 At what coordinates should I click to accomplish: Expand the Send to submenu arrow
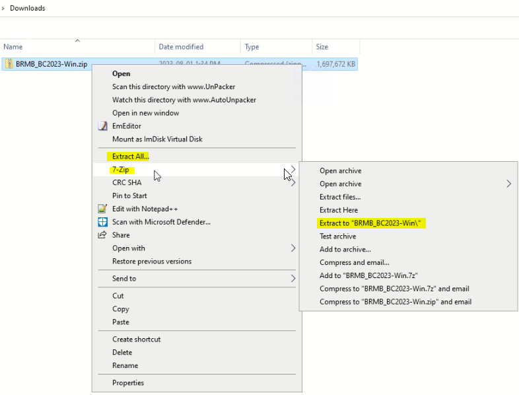click(x=293, y=279)
